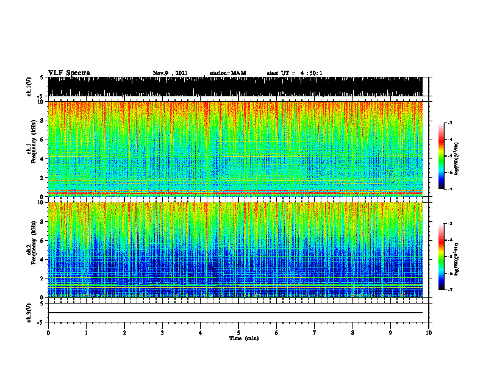This screenshot has height=373, width=483.
Task: Click time axis tick label "7"
Action: tap(315, 333)
